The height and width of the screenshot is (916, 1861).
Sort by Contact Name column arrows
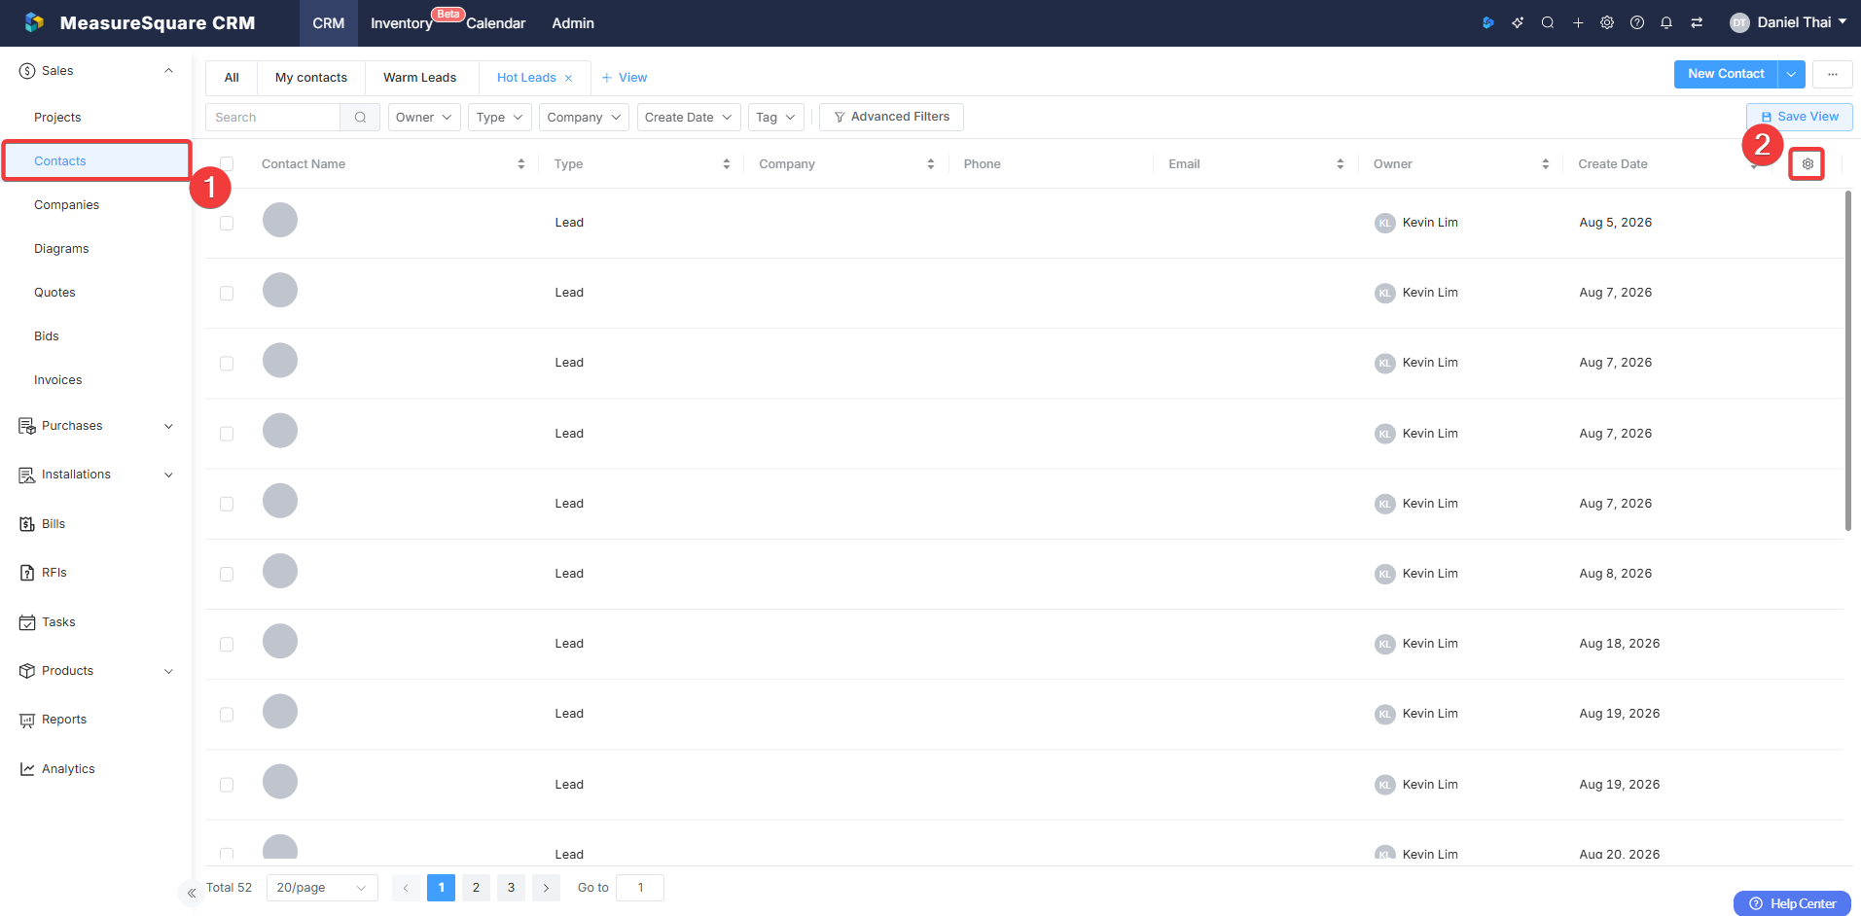pos(521,164)
